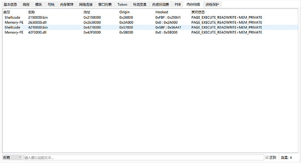Select the 内存扫描 tab
Image resolution: width=301 pixels, height=163 pixels.
(x=193, y=4)
